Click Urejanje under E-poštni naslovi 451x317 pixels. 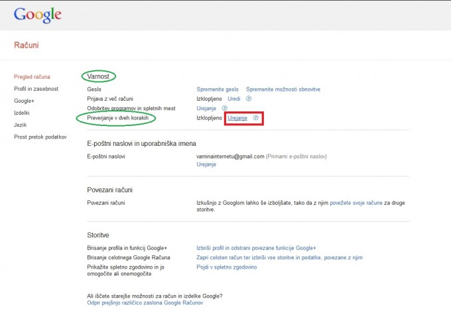coord(206,164)
